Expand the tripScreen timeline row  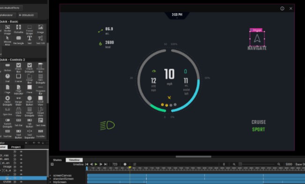pos(50,182)
